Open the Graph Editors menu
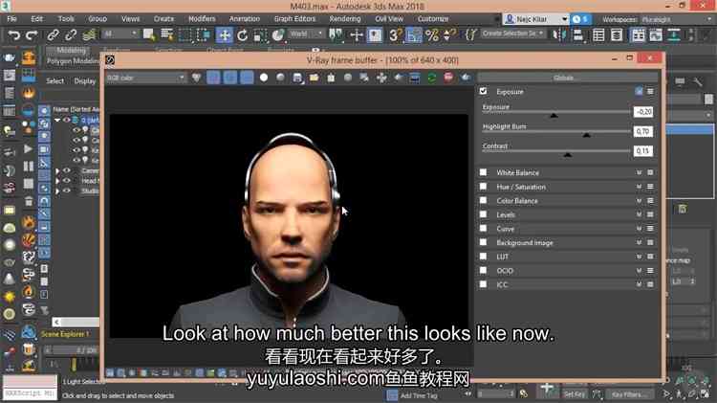Viewport: 717px width, 403px height. [x=294, y=19]
